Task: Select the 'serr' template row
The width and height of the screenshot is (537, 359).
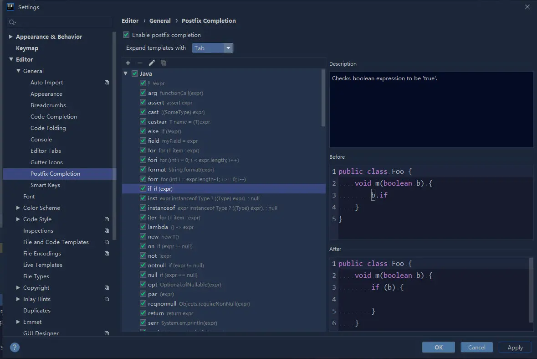Action: (224, 323)
